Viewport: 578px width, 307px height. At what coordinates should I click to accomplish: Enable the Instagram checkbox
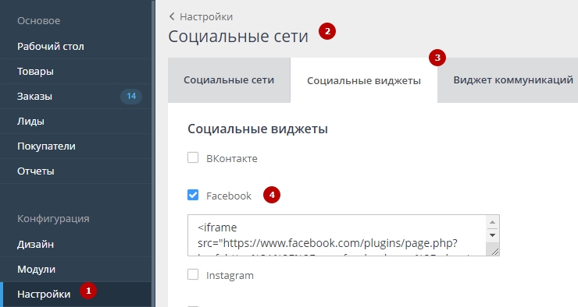(x=193, y=274)
